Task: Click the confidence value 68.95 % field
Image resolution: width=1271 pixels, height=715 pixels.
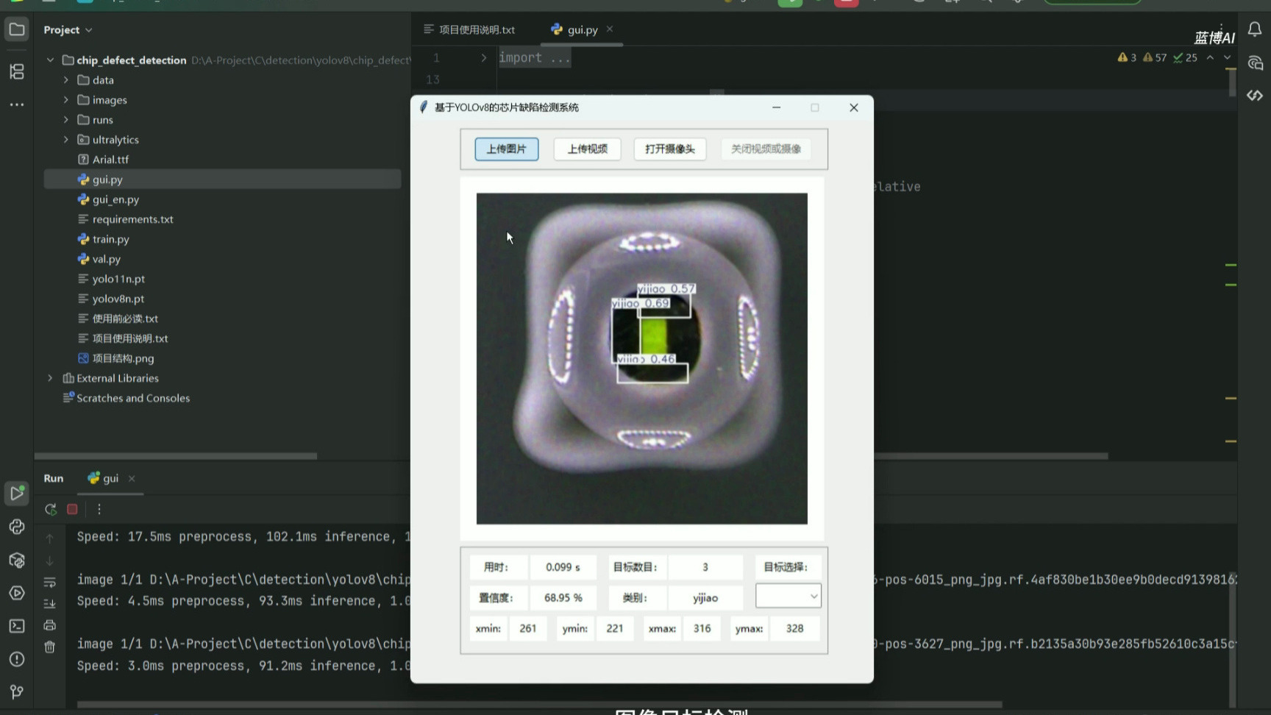Action: click(x=563, y=597)
